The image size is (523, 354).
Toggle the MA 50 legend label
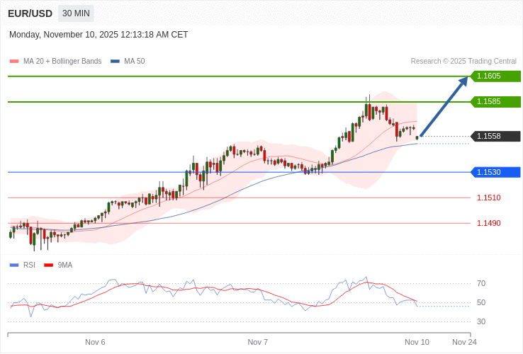[134, 62]
